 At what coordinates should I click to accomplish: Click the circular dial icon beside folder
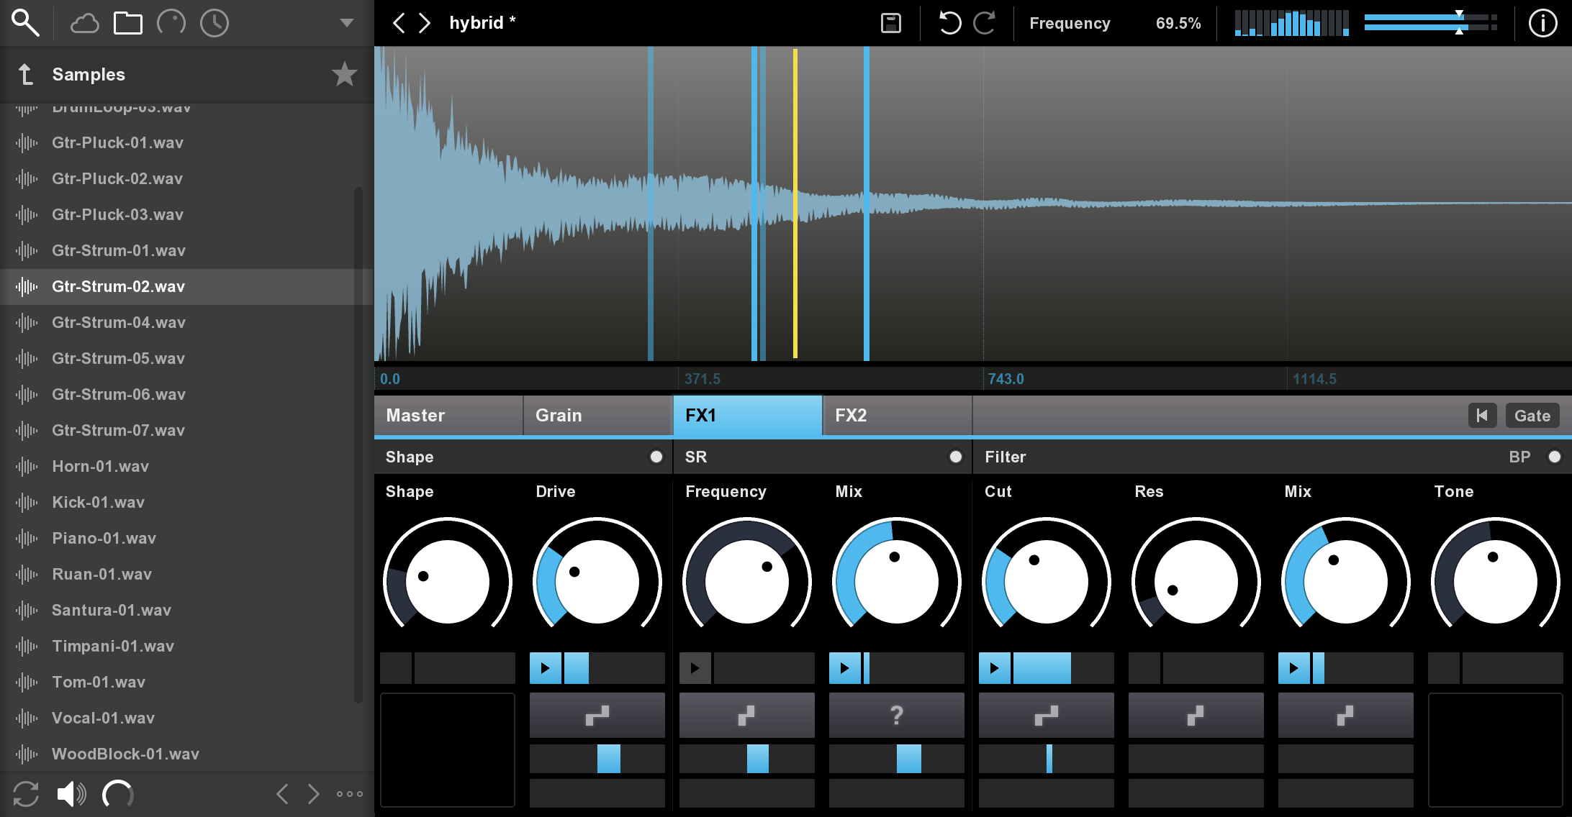(171, 24)
